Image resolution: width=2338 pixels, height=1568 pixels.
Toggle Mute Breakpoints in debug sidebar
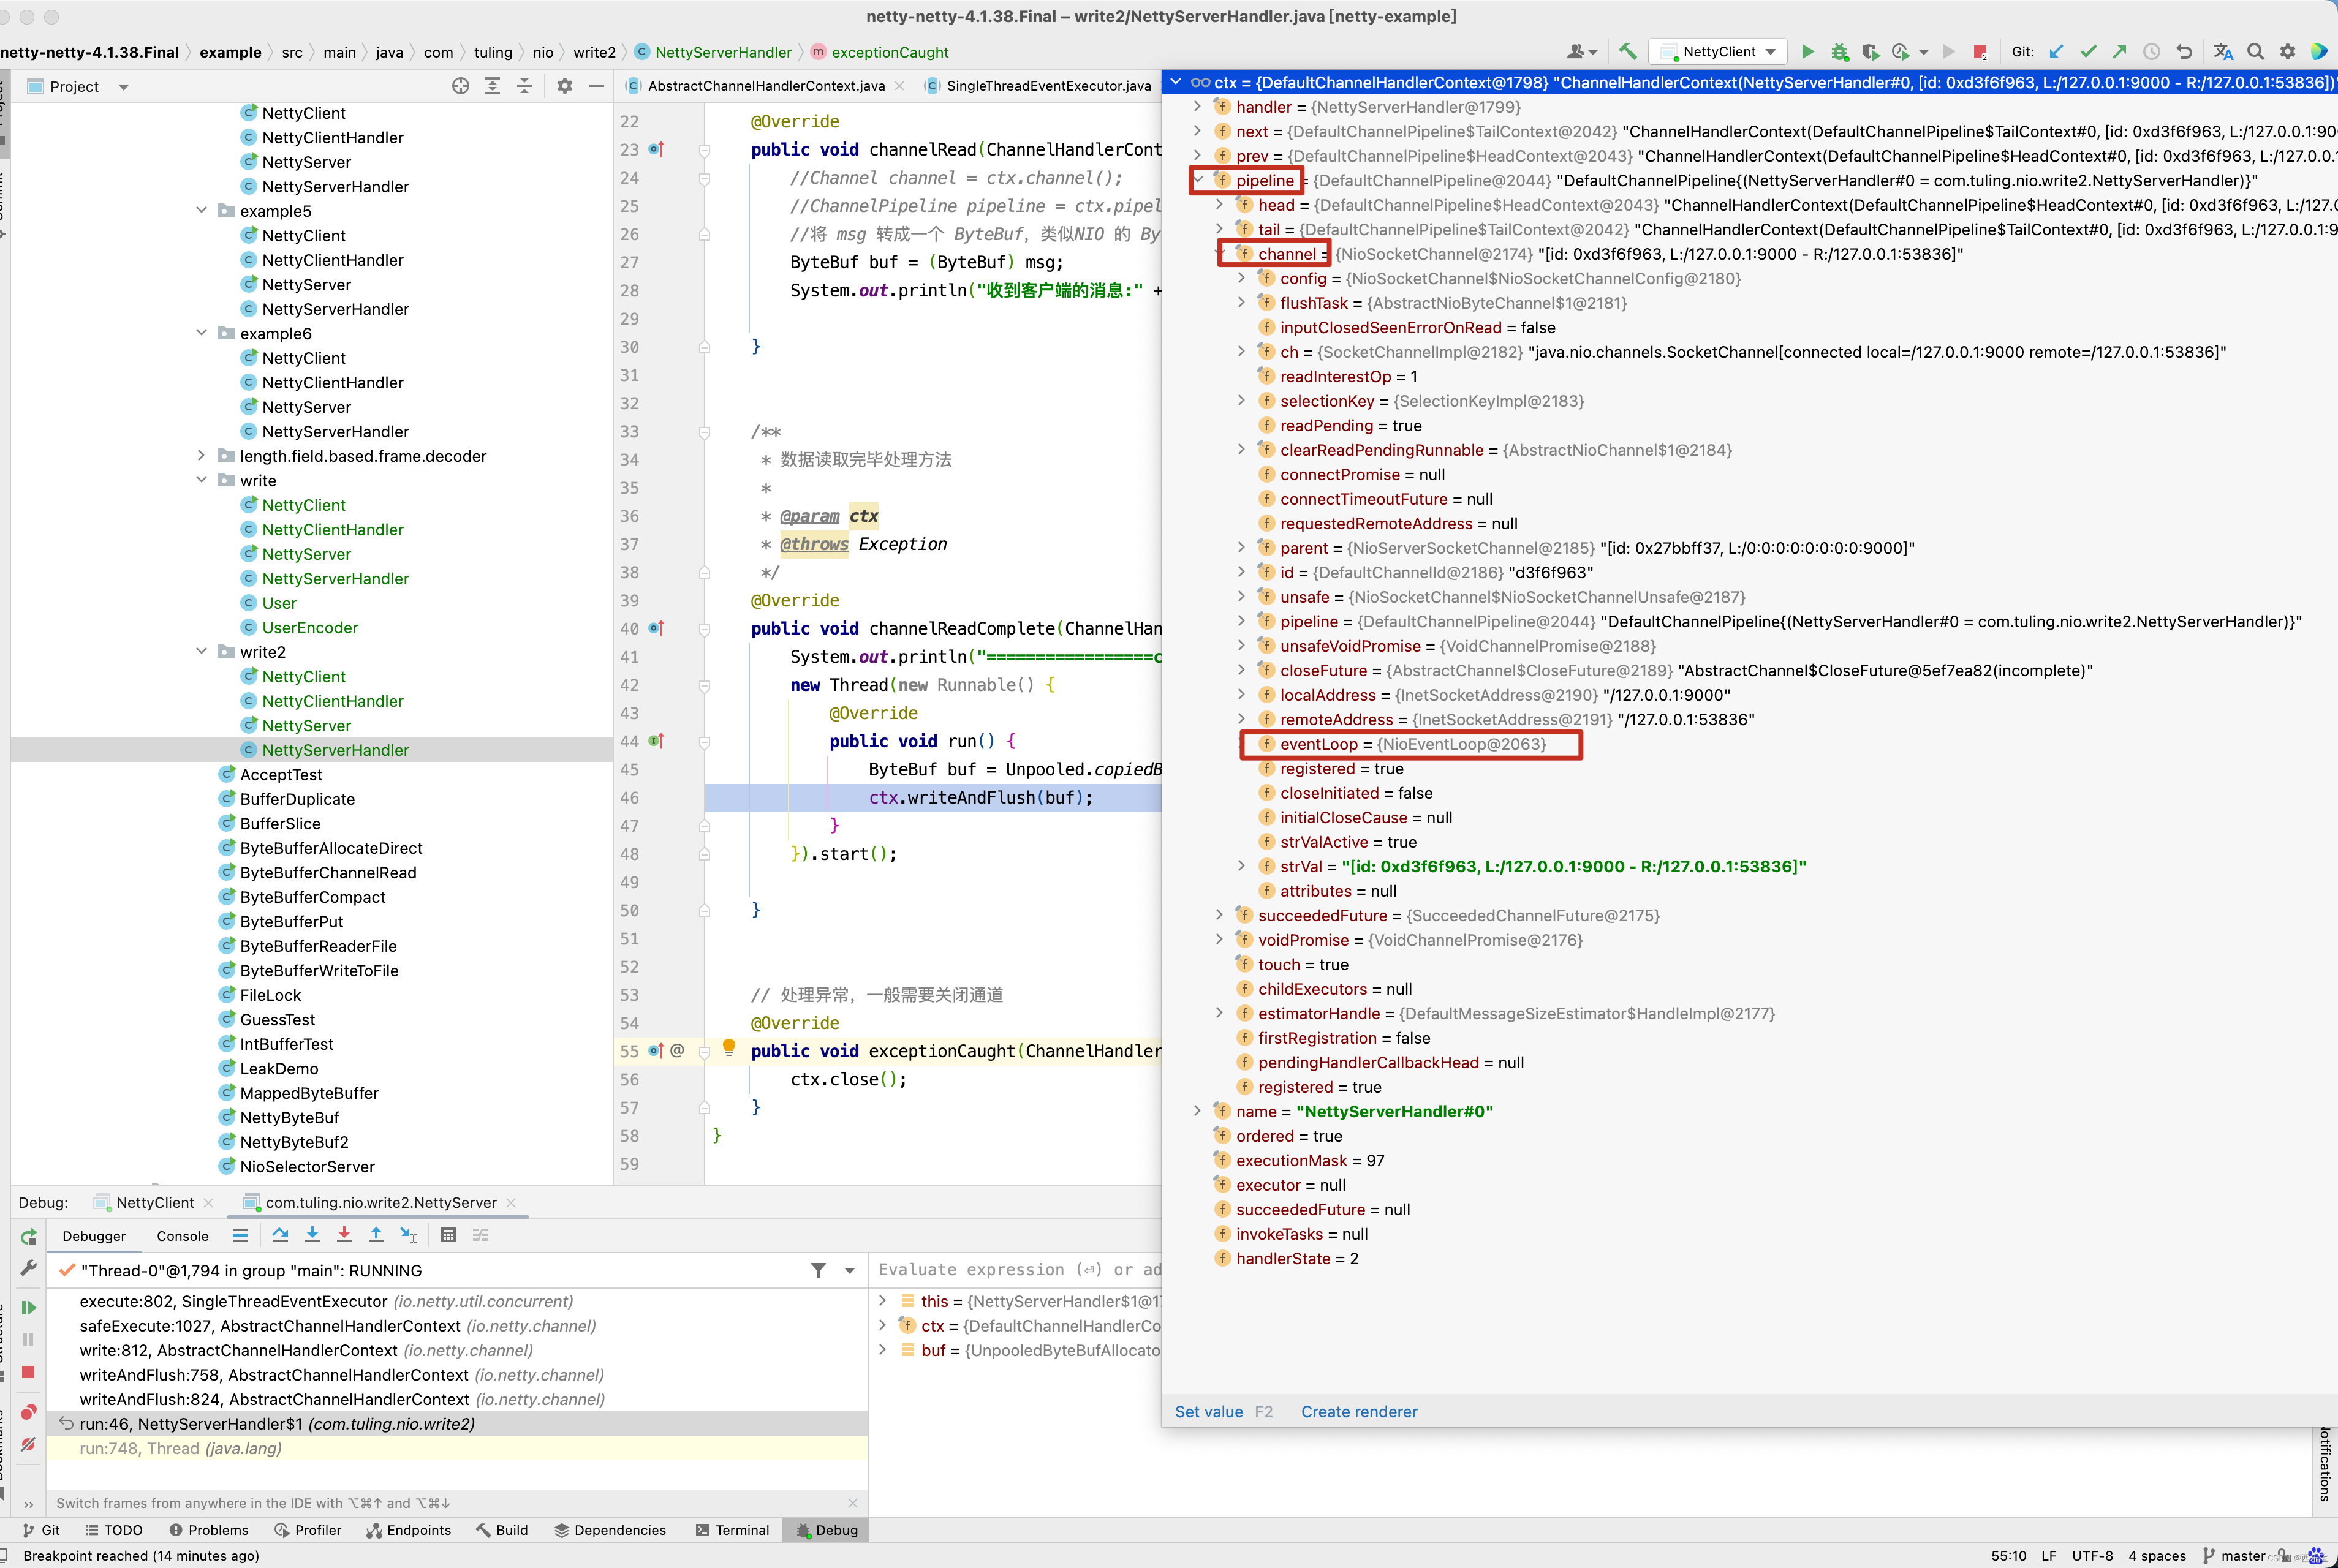(x=28, y=1444)
